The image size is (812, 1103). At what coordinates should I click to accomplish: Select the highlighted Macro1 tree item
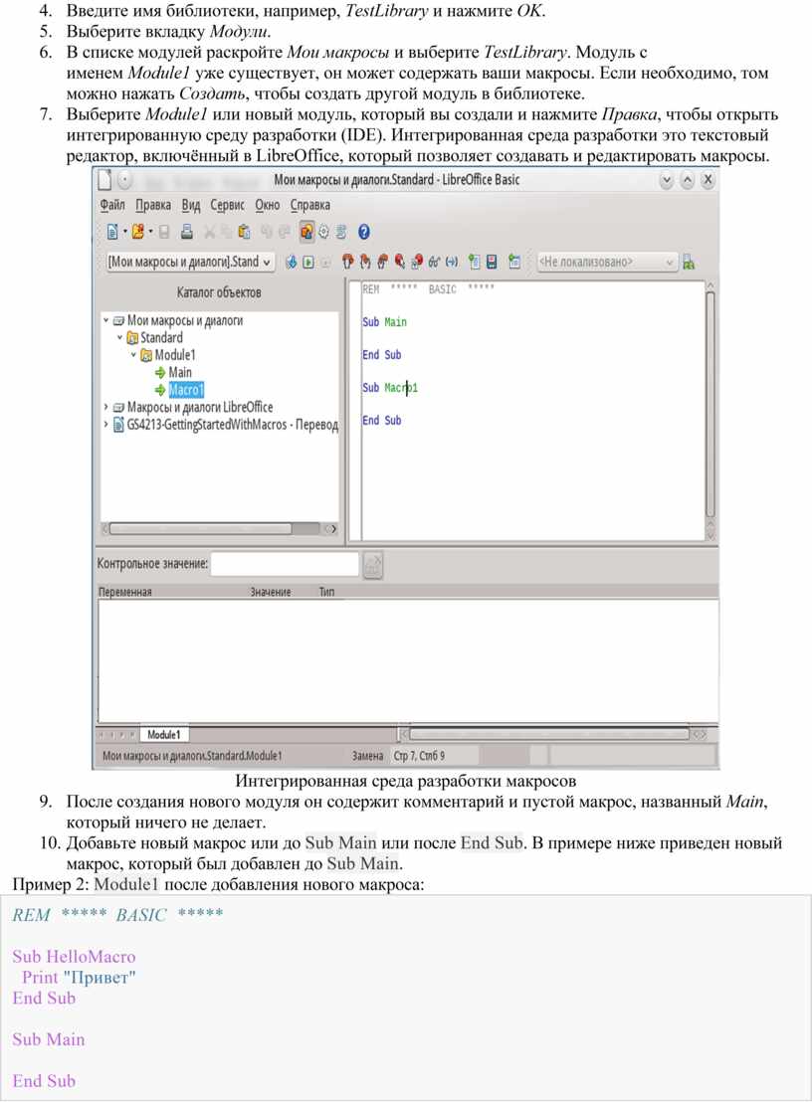click(x=186, y=390)
